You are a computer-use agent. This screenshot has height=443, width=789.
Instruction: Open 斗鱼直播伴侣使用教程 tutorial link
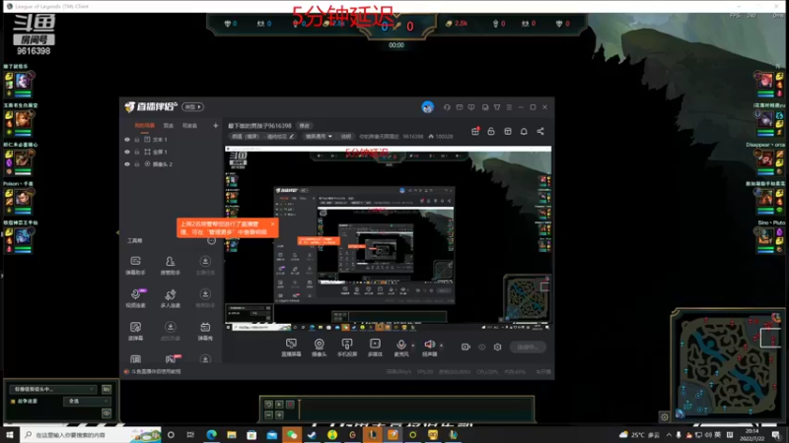coord(156,372)
